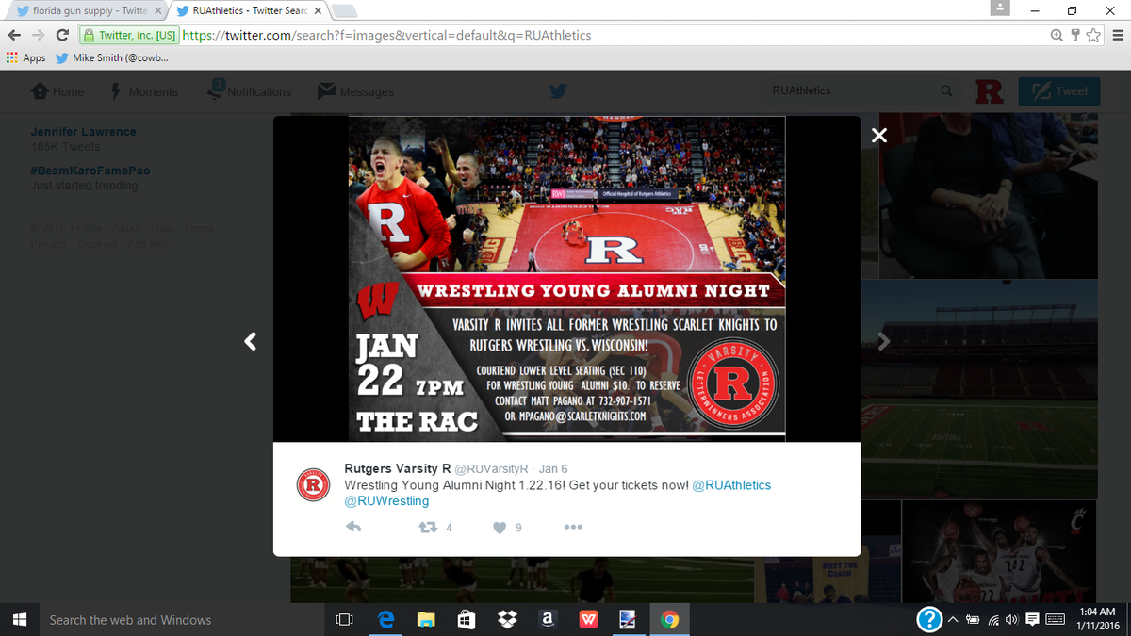Open Apps from bookmarks bar
Screen dimensions: 1131x636
(25, 57)
